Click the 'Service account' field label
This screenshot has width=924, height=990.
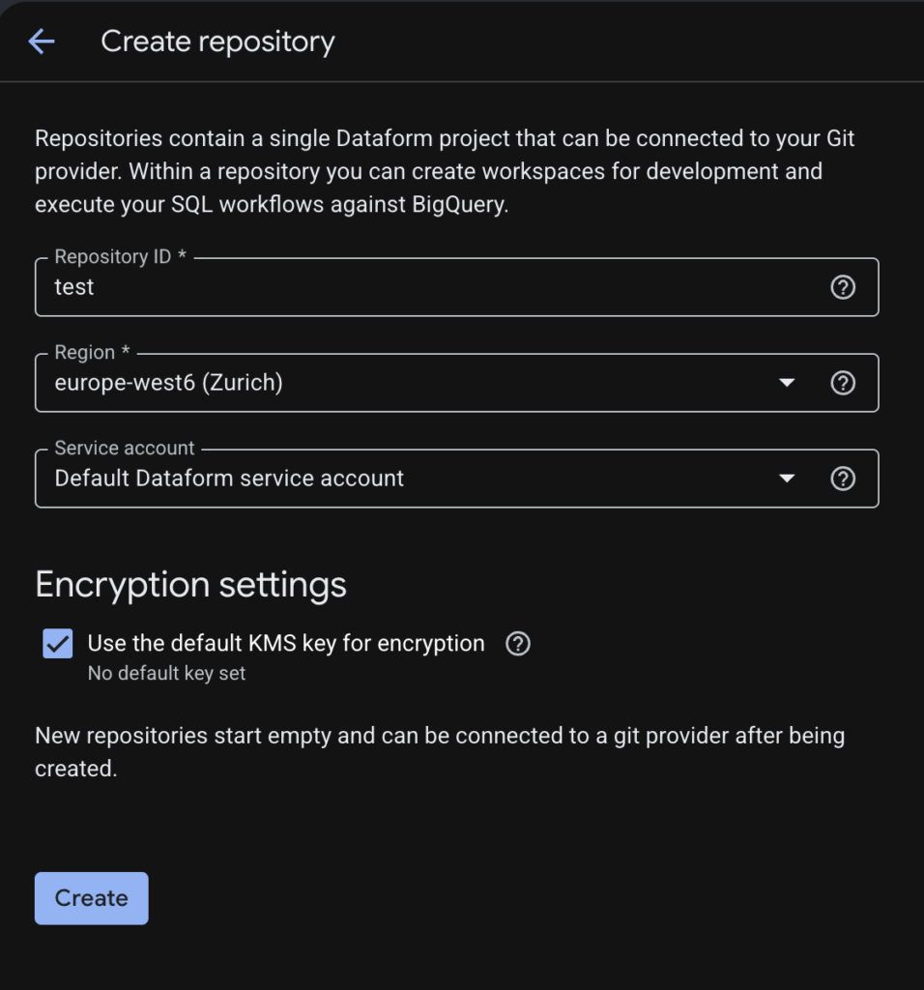[x=125, y=449]
